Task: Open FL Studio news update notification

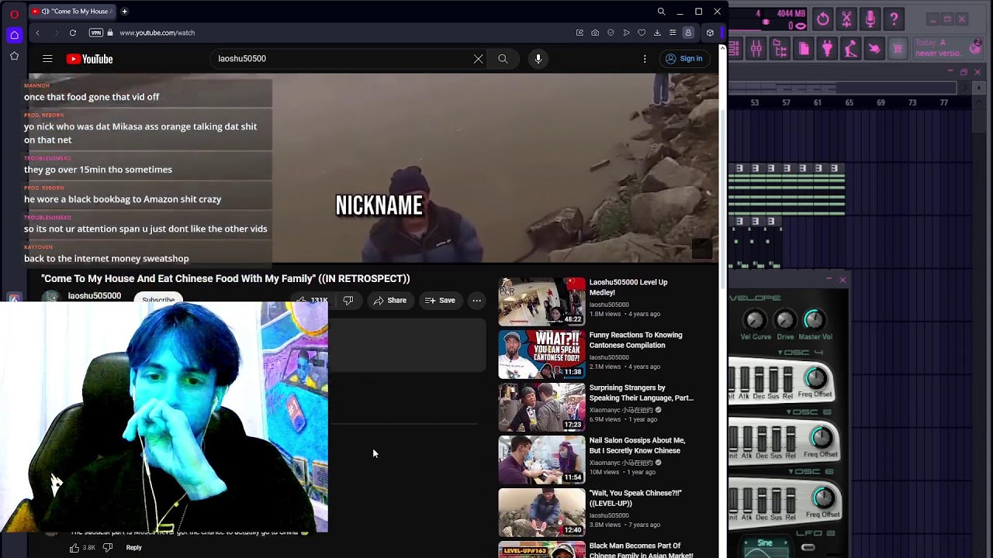Action: (948, 48)
